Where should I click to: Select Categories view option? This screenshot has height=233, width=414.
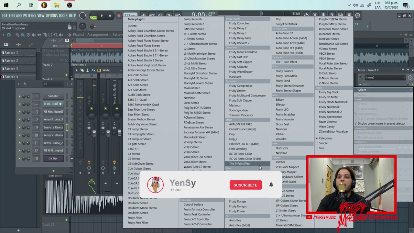[325, 138]
